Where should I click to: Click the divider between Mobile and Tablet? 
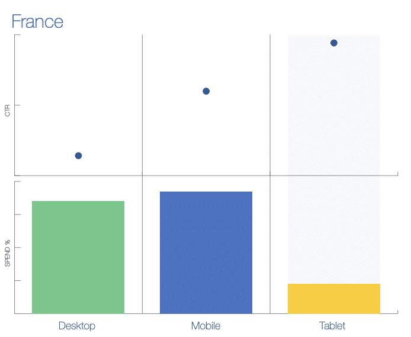point(270,174)
